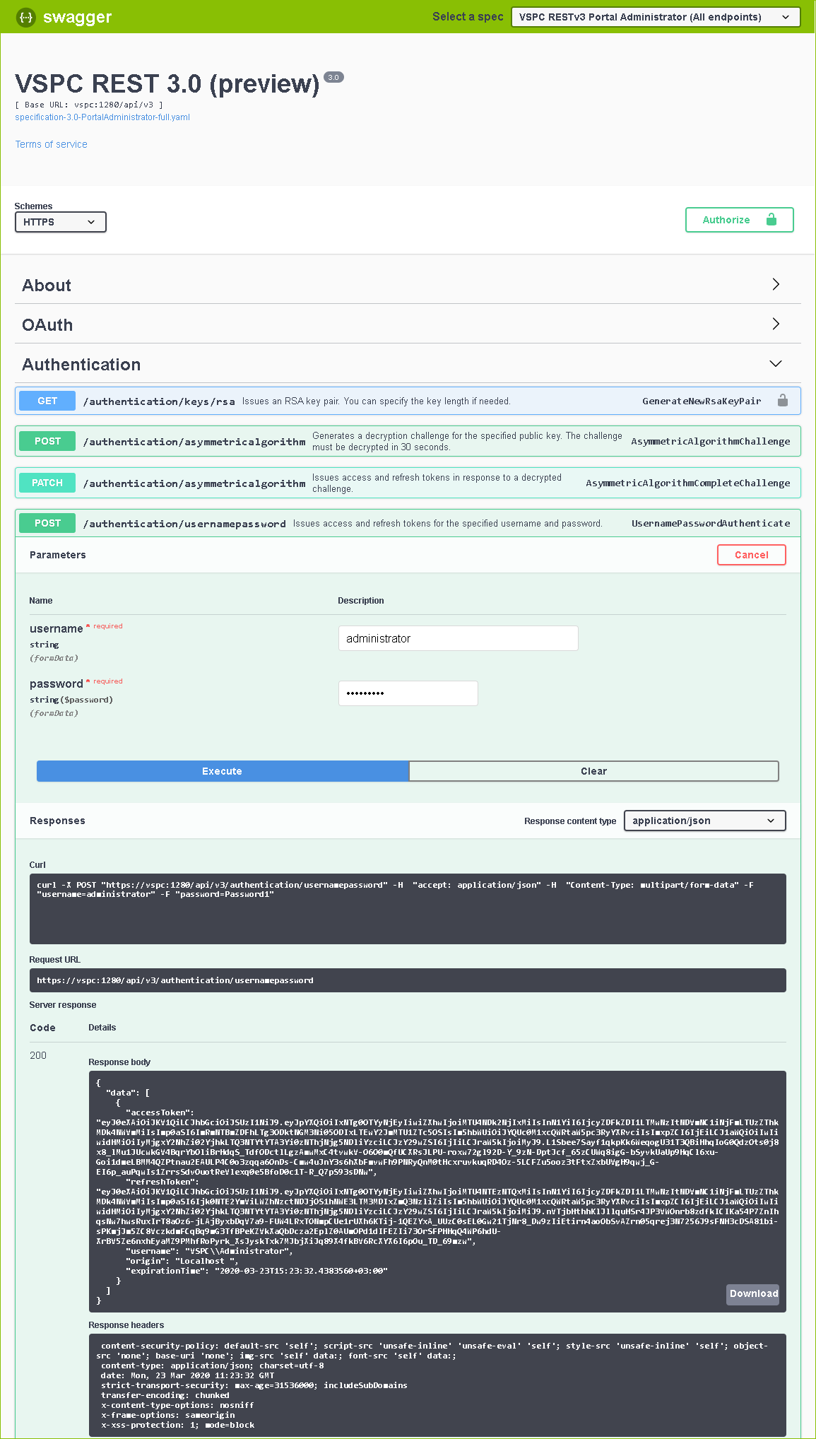Collapse the Authentication section chevron
This screenshot has height=1439, width=816.
(x=776, y=363)
